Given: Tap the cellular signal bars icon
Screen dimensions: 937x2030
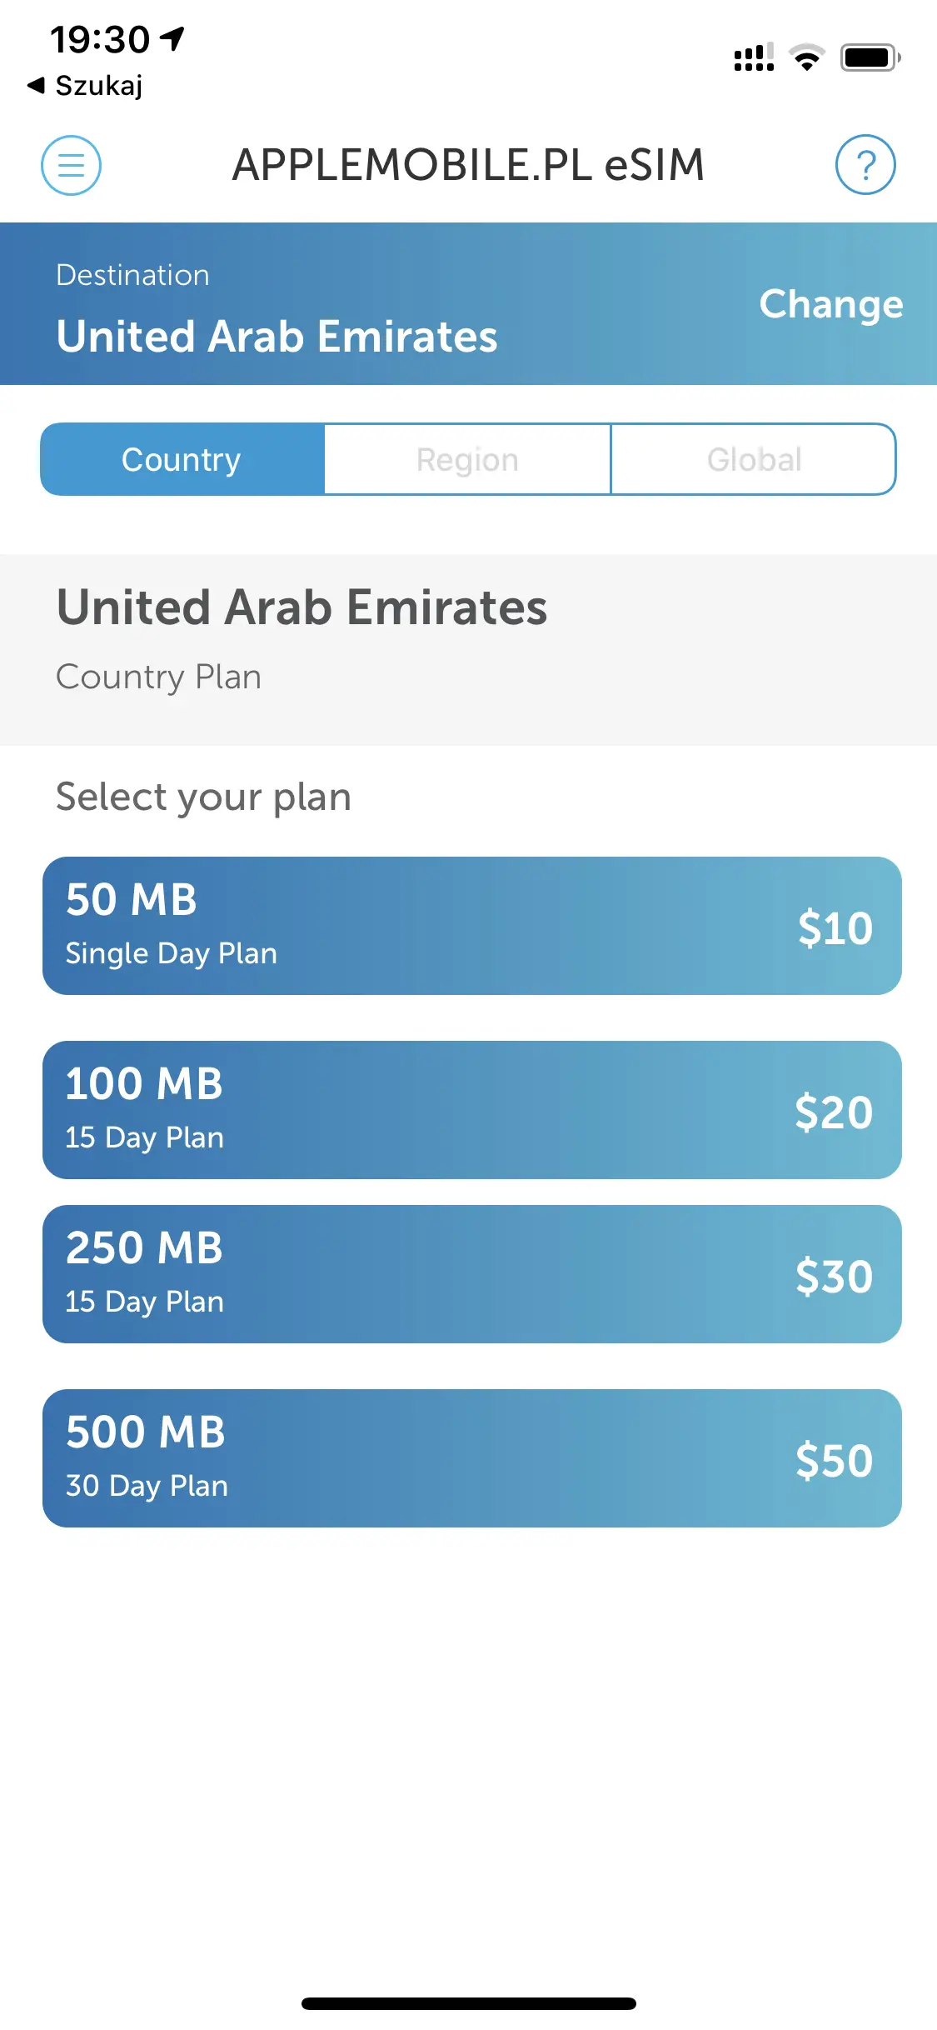Looking at the screenshot, I should (x=754, y=57).
